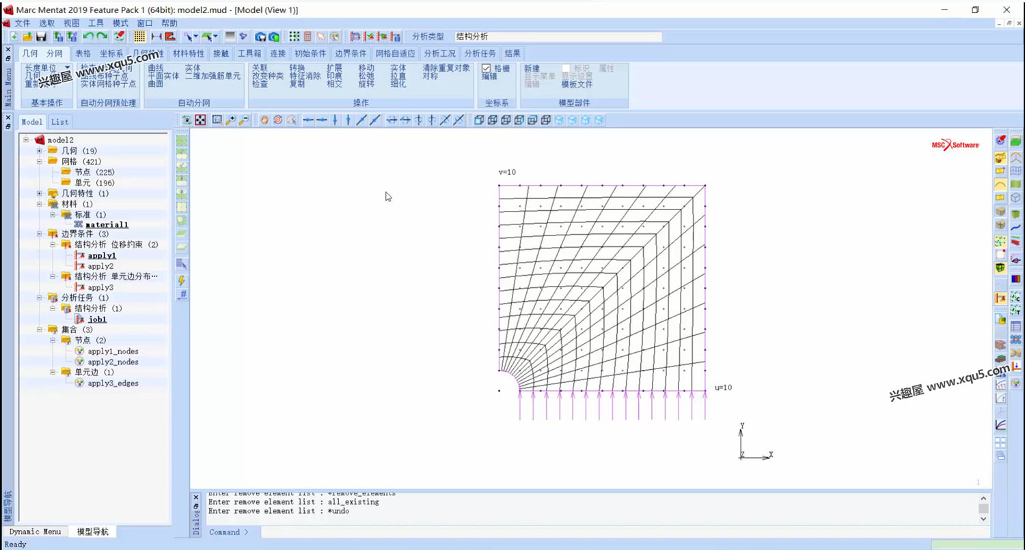Collapse the model2 root node
This screenshot has width=1025, height=550.
point(26,140)
